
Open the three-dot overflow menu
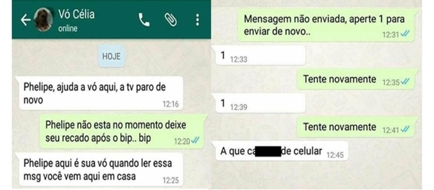click(197, 20)
